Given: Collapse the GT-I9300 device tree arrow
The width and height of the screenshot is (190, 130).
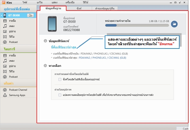Looking at the screenshot, I should [1, 15].
